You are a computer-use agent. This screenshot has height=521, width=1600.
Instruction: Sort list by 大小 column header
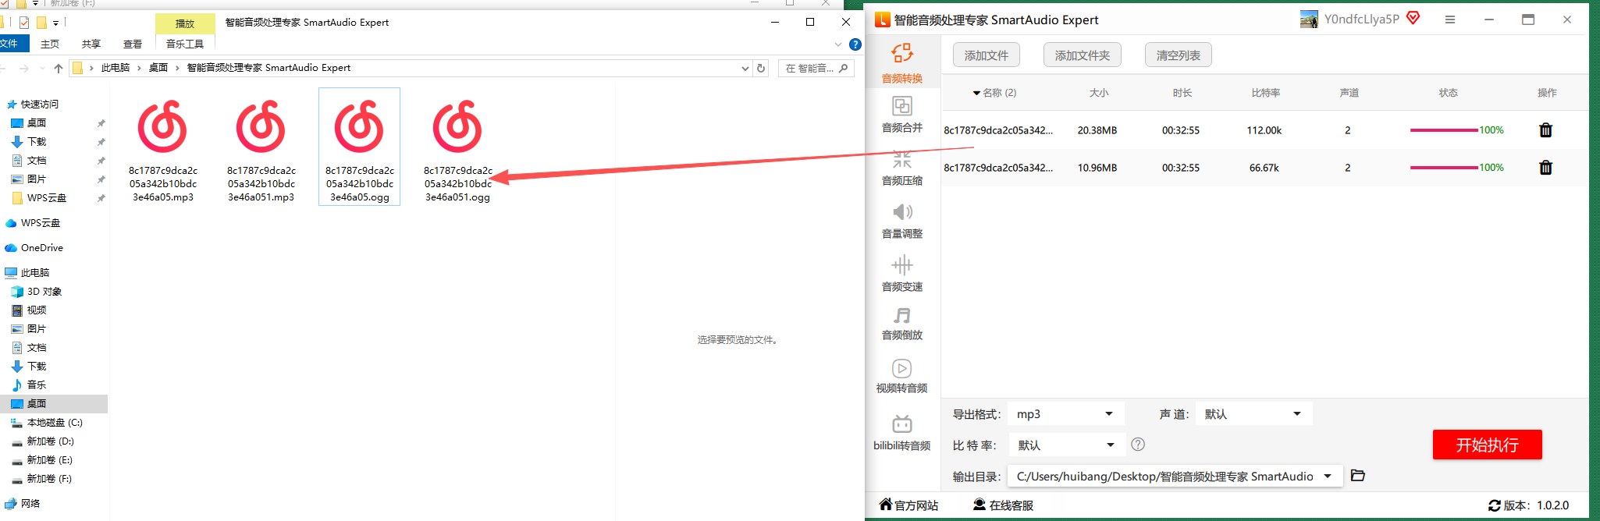[x=1099, y=93]
